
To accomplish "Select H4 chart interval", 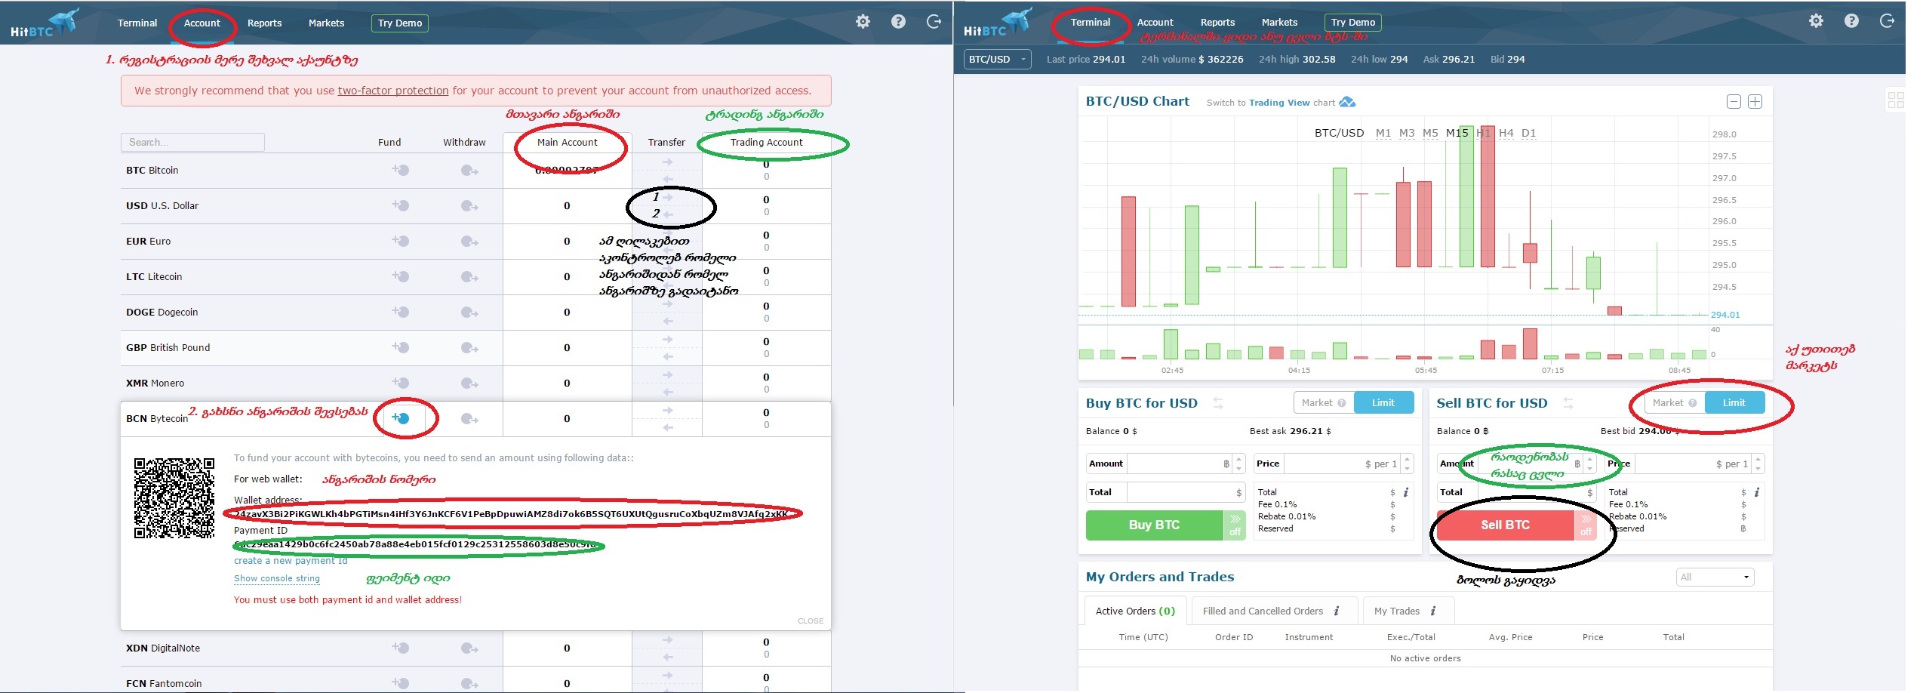I will point(1506,133).
